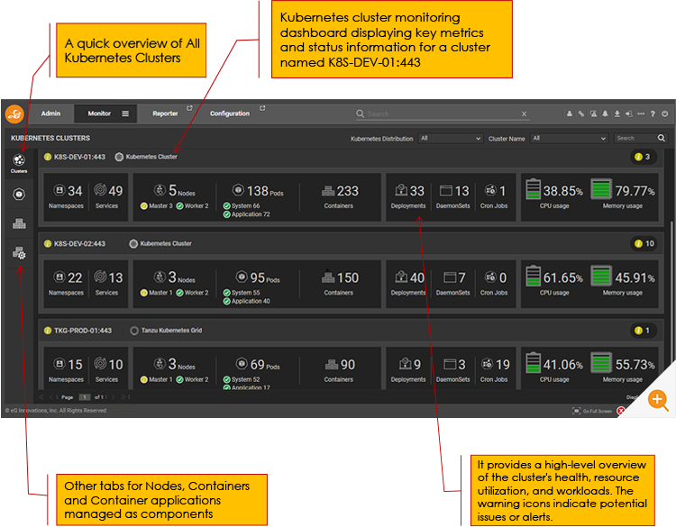Viewport: 676px width, 527px height.
Task: Click the eG Innovations orange logo
Action: click(14, 114)
